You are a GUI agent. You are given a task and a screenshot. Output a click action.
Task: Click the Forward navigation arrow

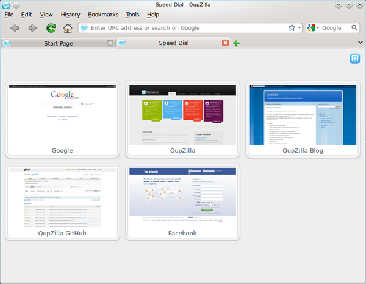pos(32,28)
